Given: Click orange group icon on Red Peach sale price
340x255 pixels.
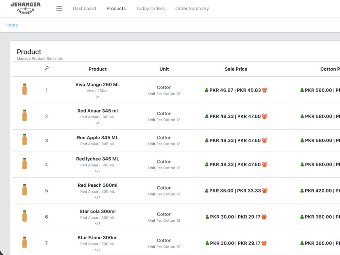Looking at the screenshot, I should pos(265,191).
